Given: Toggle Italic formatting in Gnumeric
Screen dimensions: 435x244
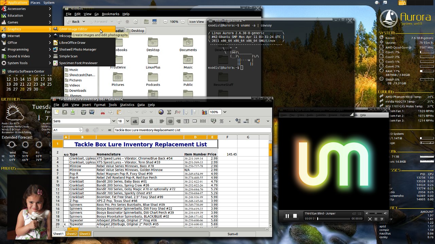Looking at the screenshot, I should 143,121.
